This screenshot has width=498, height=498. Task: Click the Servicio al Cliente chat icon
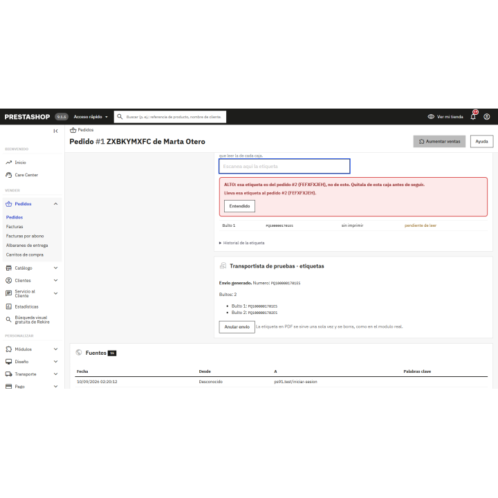click(x=9, y=293)
